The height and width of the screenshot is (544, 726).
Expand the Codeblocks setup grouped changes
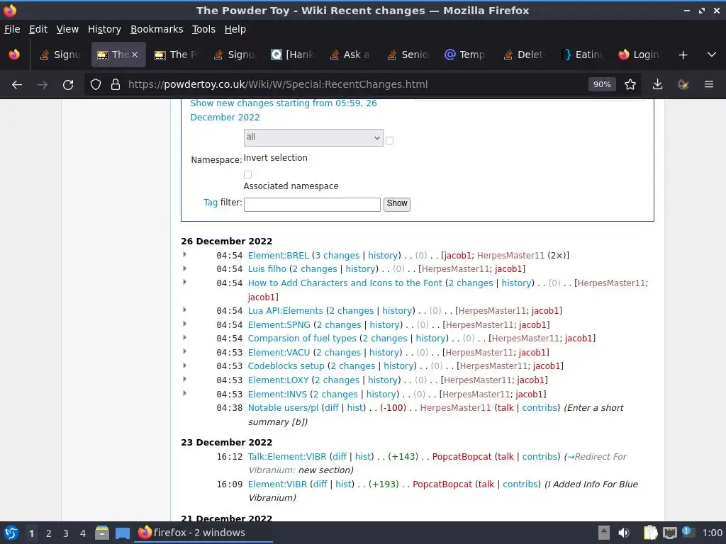(x=184, y=365)
